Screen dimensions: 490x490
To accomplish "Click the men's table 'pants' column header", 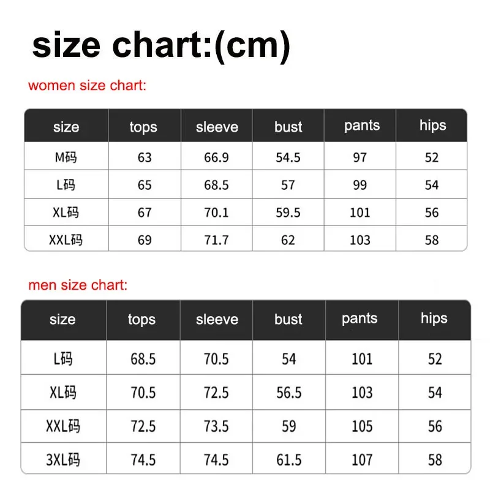I will click(360, 318).
